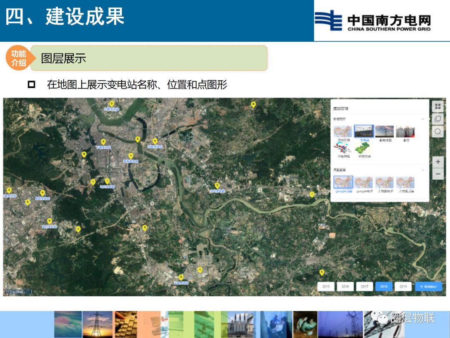
Task: Choose the Tianditu satellite basemap thumbnail
Action: [405, 182]
